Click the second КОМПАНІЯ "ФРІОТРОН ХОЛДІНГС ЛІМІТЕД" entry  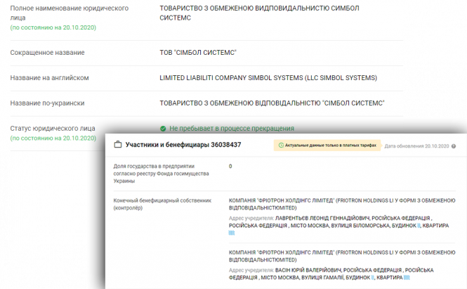click(x=342, y=256)
